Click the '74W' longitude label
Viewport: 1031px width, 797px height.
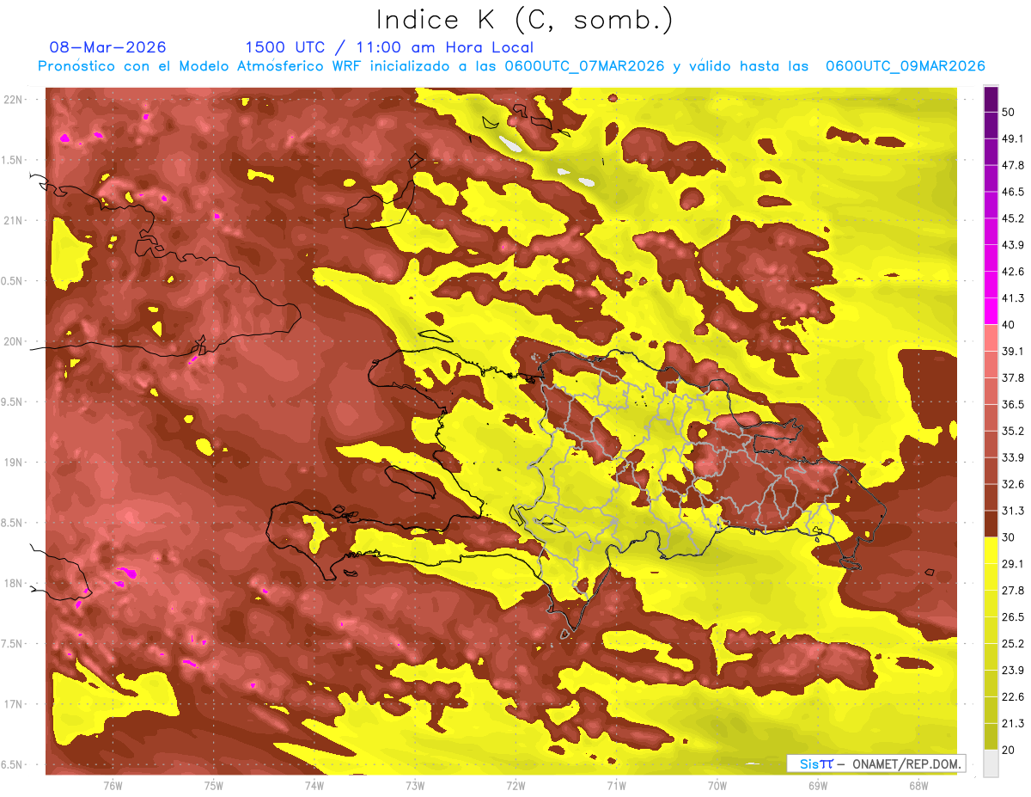(314, 785)
